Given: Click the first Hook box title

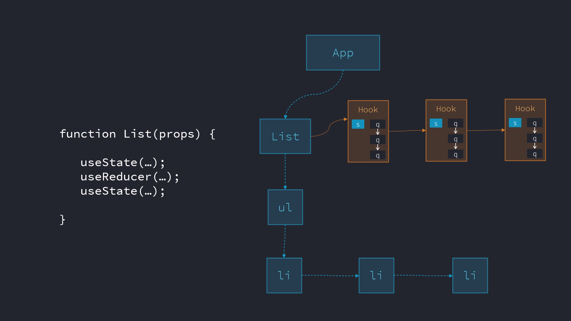Looking at the screenshot, I should [x=368, y=110].
